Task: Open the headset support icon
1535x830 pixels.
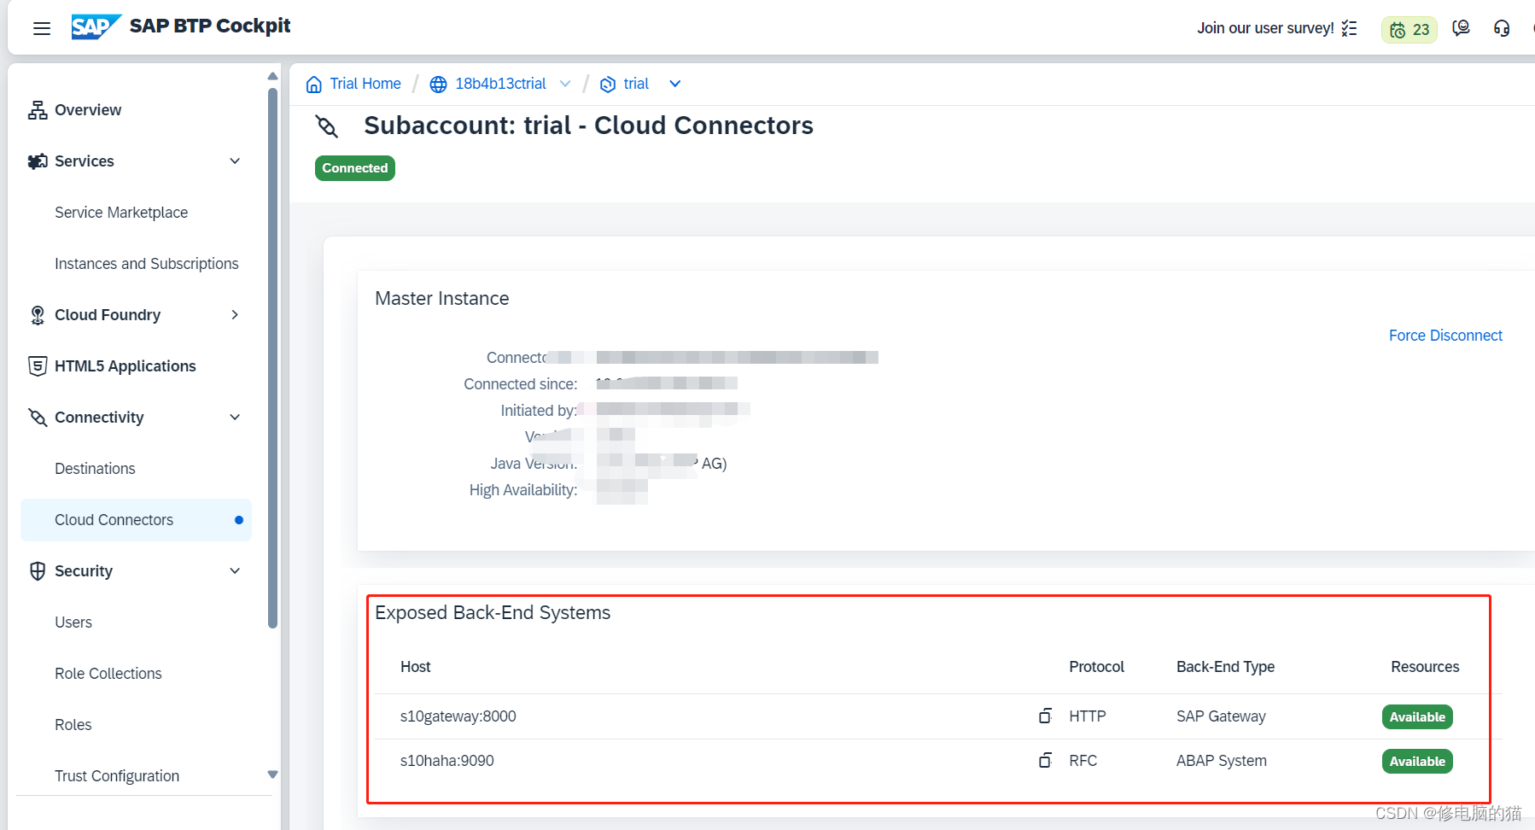Action: click(x=1502, y=28)
